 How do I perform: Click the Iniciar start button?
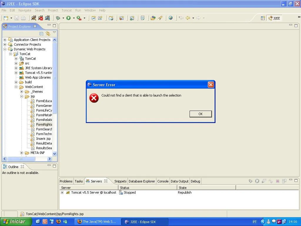pos(16,222)
